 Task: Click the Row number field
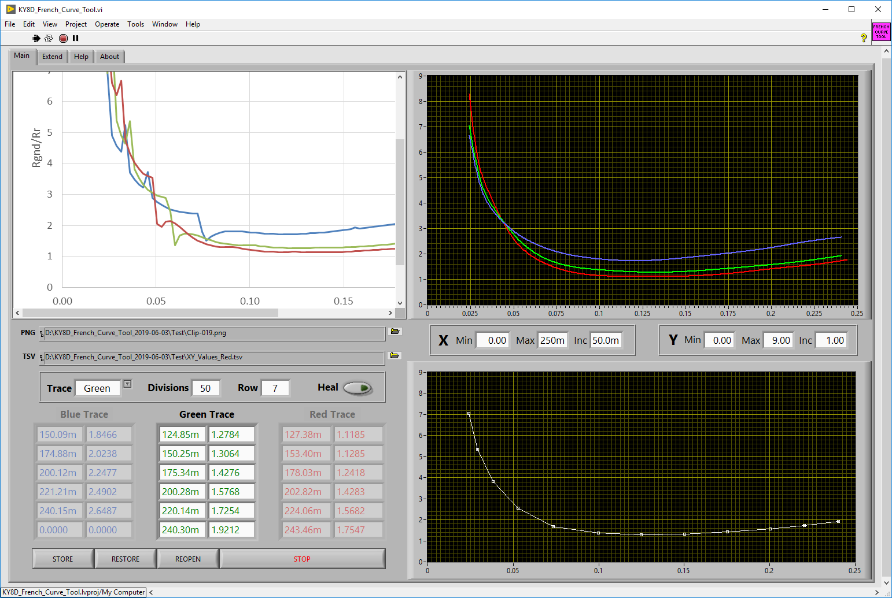click(275, 388)
